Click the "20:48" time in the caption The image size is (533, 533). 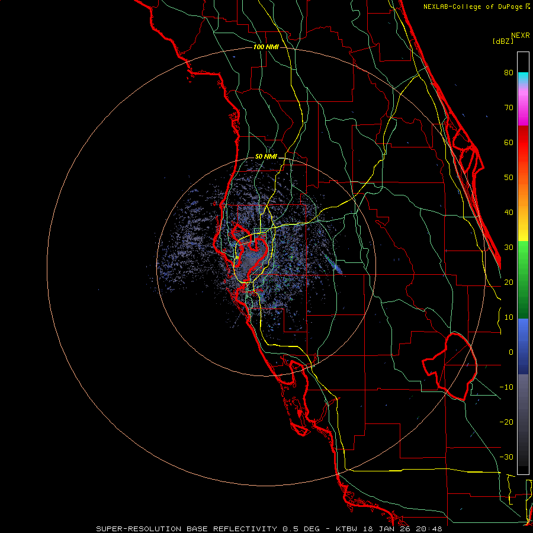[x=428, y=529]
